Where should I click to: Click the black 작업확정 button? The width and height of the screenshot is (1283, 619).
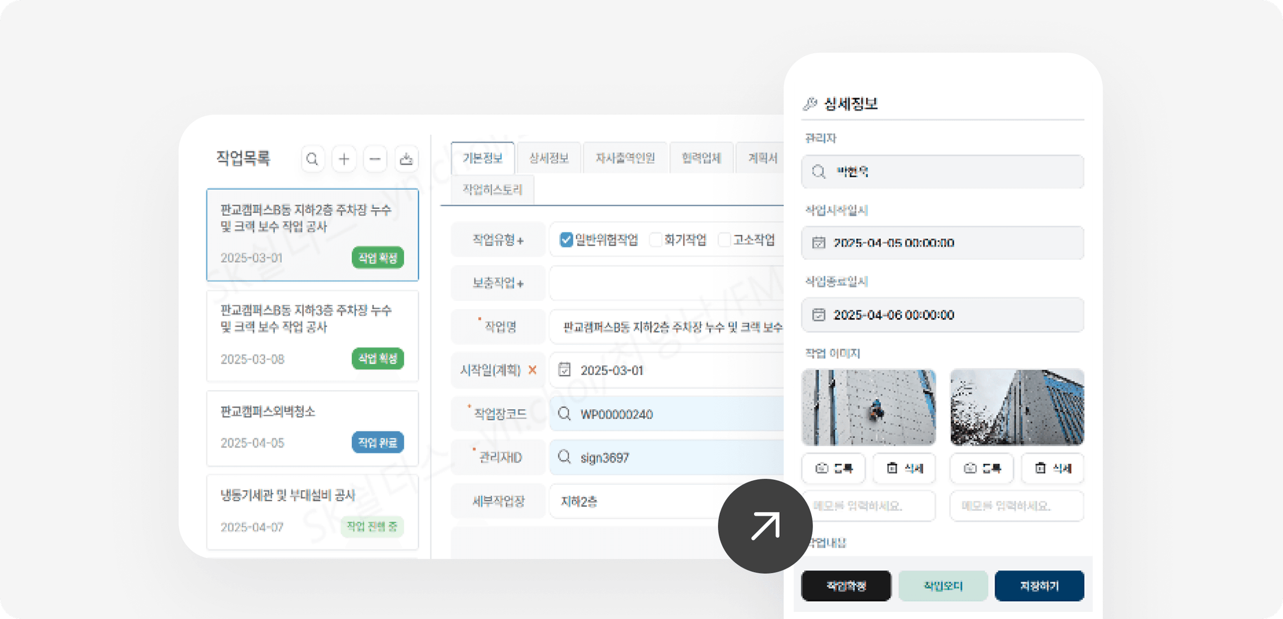tap(846, 585)
